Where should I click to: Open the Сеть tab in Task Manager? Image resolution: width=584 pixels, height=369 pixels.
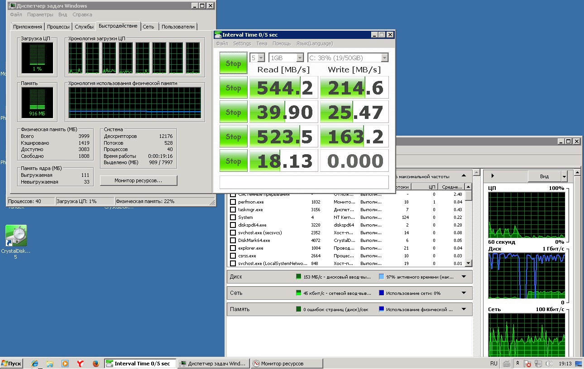coord(148,27)
